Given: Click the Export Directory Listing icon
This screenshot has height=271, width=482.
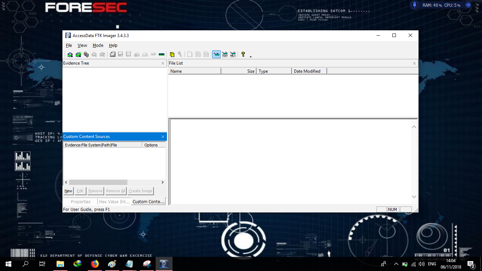Looking at the screenshot, I should [x=206, y=54].
